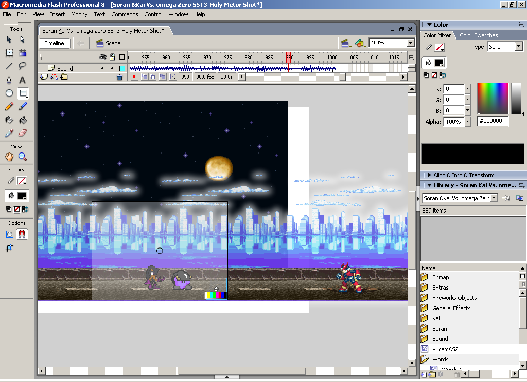Open the Modify menu
527x382 pixels.
[79, 14]
